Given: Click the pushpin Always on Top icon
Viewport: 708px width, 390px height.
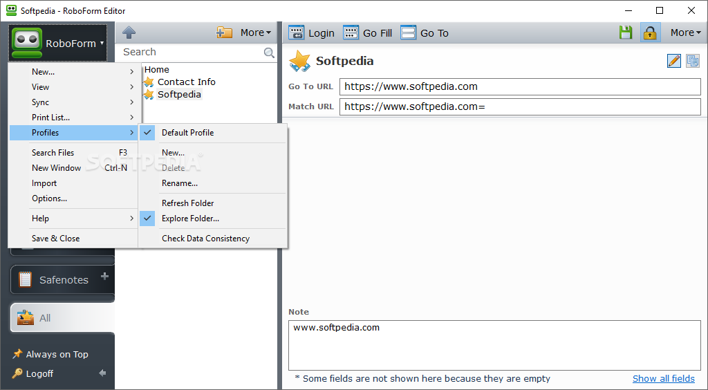Looking at the screenshot, I should pos(17,353).
